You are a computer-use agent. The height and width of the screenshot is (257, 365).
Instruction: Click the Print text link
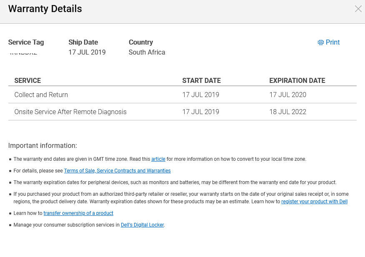click(x=332, y=42)
